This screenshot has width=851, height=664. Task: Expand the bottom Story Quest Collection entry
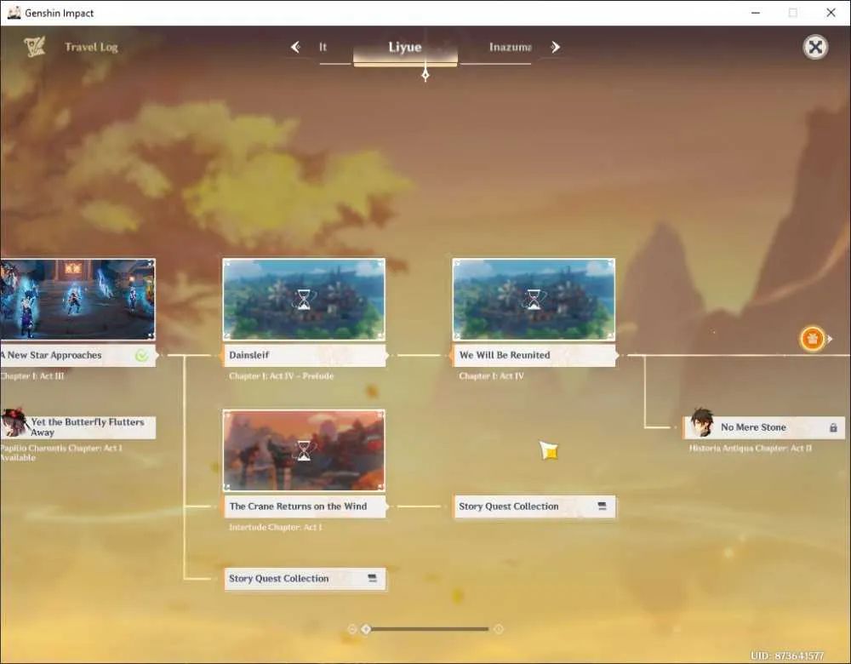point(305,579)
